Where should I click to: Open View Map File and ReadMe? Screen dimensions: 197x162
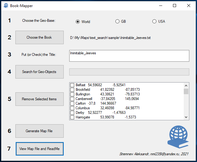(x=40, y=149)
